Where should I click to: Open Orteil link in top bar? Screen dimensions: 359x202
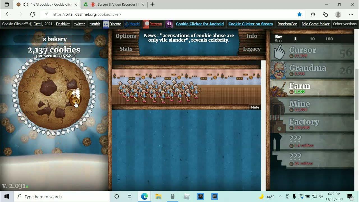click(38, 24)
